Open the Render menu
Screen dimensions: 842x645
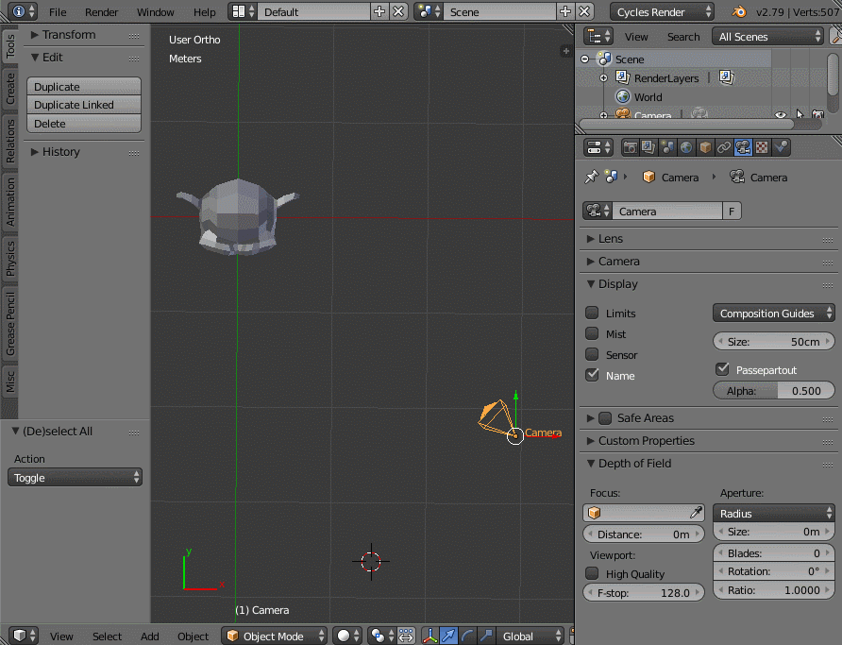[x=102, y=12]
